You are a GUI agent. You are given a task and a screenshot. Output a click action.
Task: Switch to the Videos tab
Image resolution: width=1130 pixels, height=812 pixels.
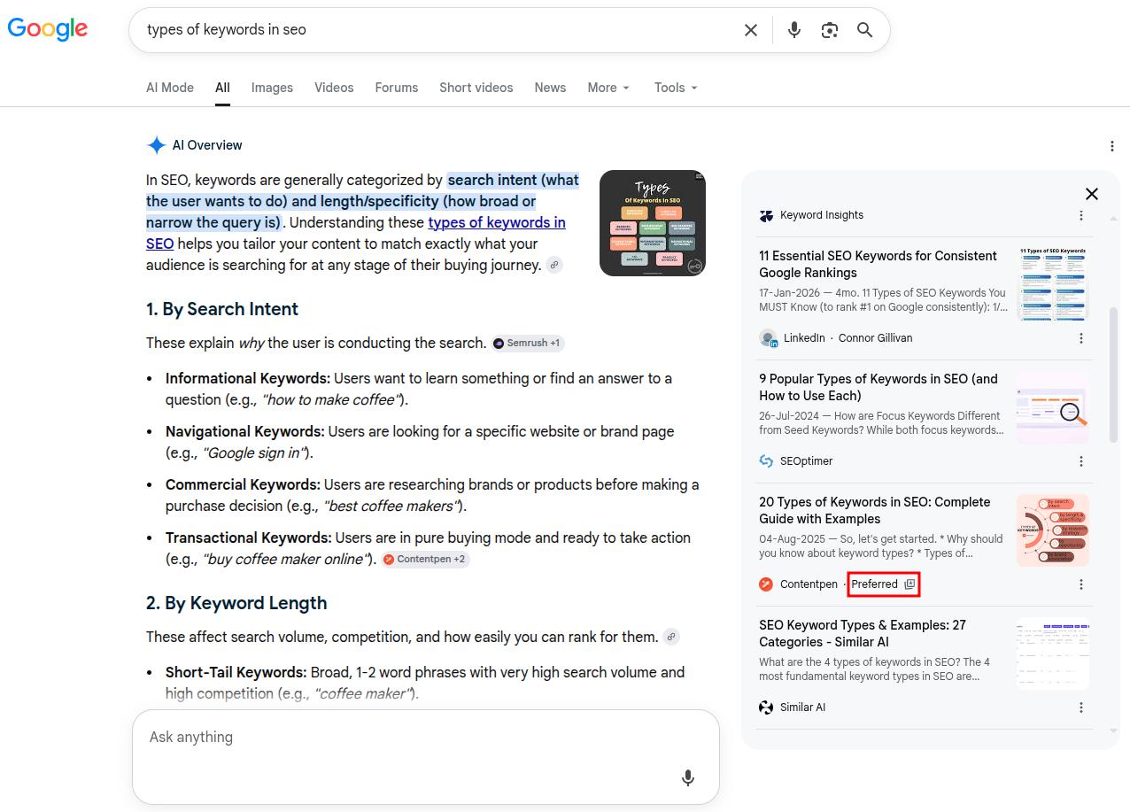[334, 88]
